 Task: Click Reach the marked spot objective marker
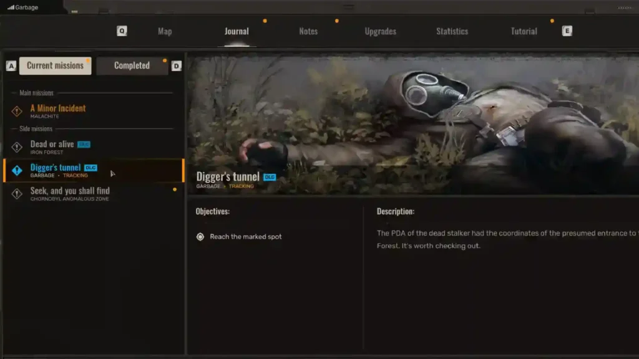(x=200, y=237)
